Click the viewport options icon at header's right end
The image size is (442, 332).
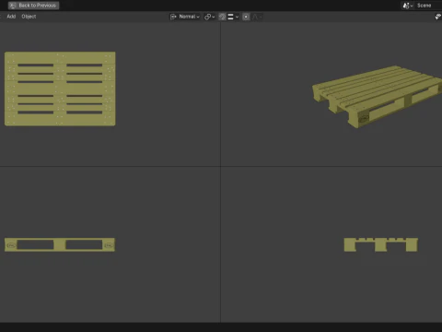click(438, 17)
